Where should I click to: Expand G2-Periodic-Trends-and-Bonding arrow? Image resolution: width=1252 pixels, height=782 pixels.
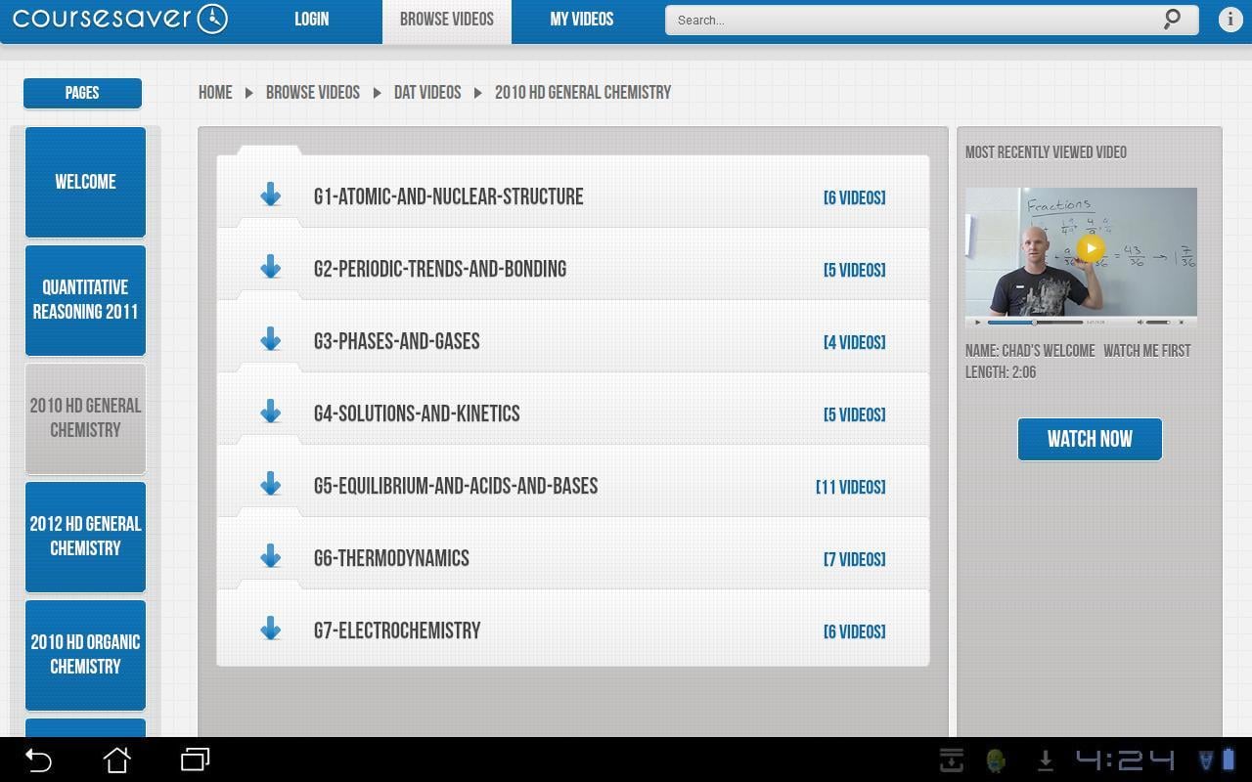tap(271, 267)
